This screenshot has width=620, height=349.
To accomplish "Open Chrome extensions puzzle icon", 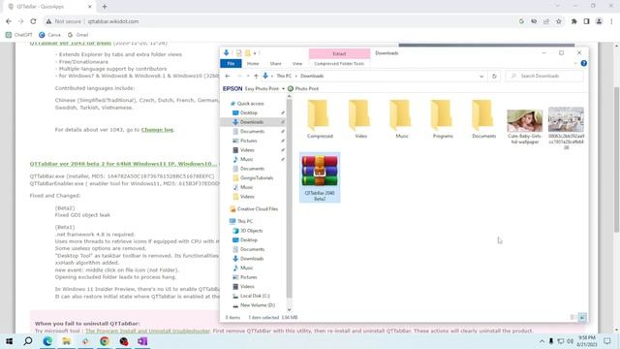I will click(573, 21).
